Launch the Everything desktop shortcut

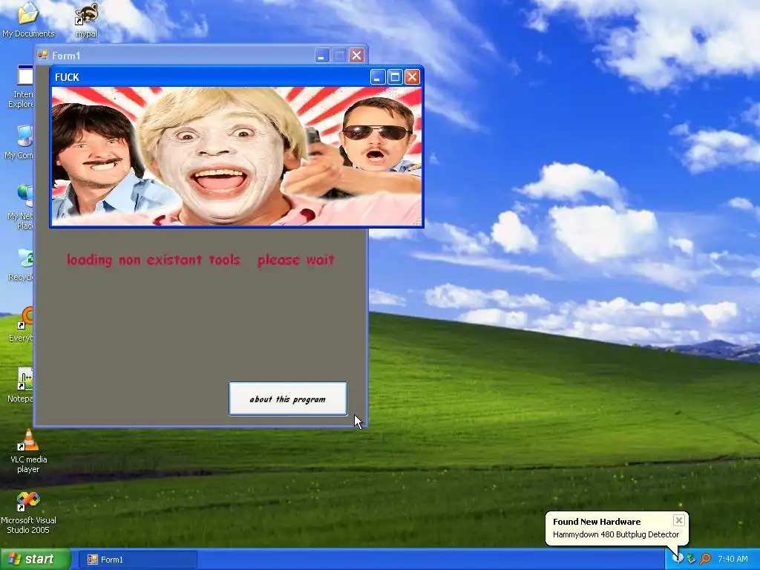(22, 324)
